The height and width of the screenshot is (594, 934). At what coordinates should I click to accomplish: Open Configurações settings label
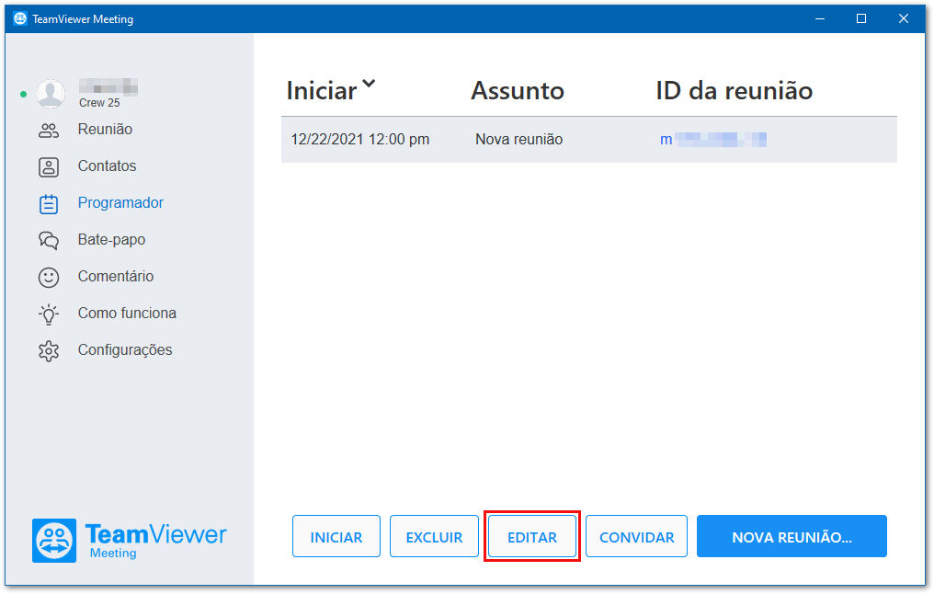click(x=125, y=349)
